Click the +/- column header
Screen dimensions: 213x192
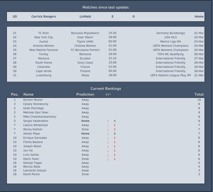108,94
